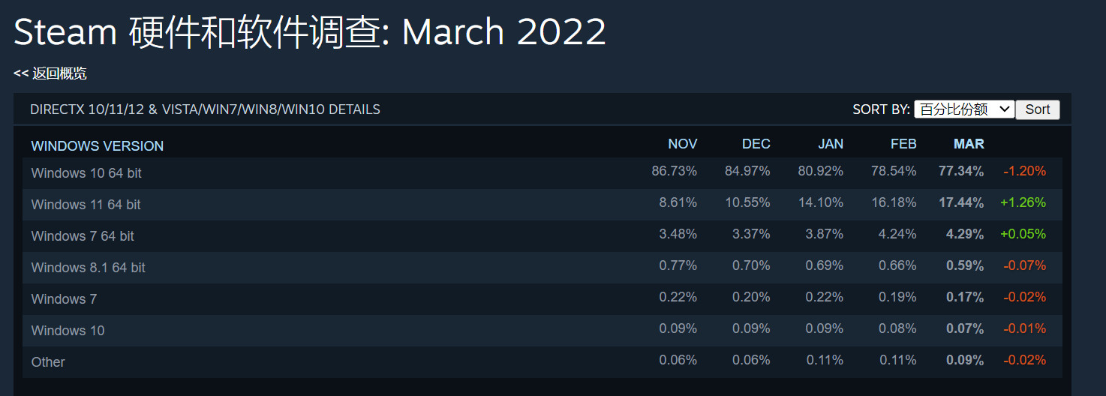Click the FEB column header
The image size is (1106, 396).
pos(903,144)
